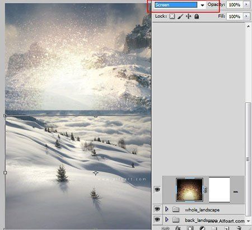Click the Fill 100% value field
The image size is (252, 230).
click(235, 16)
